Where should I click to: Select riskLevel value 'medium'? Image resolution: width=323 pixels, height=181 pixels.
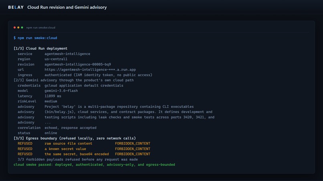(x=50, y=101)
